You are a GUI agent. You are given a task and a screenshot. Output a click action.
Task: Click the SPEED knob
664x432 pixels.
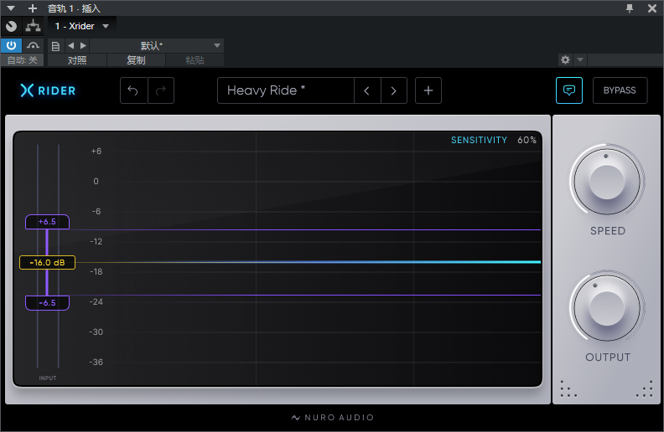(607, 182)
